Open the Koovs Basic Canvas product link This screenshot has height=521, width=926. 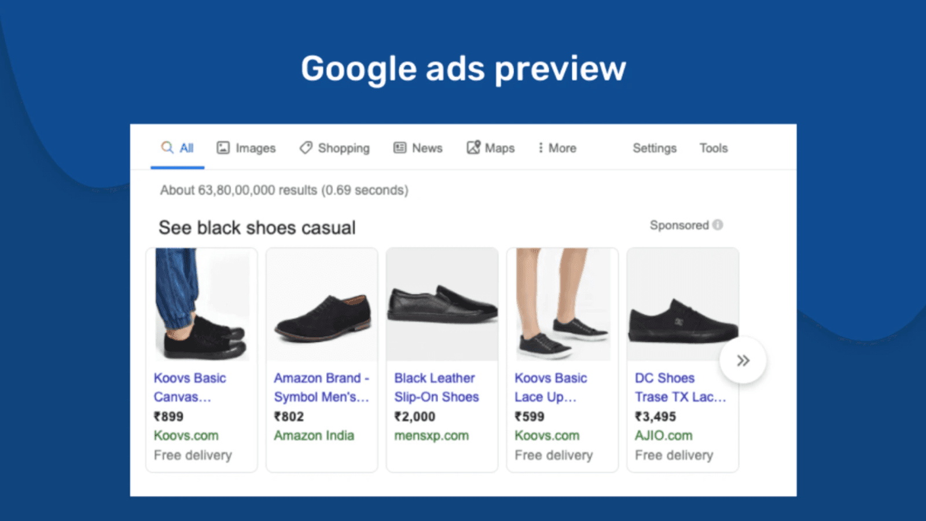[x=190, y=387]
